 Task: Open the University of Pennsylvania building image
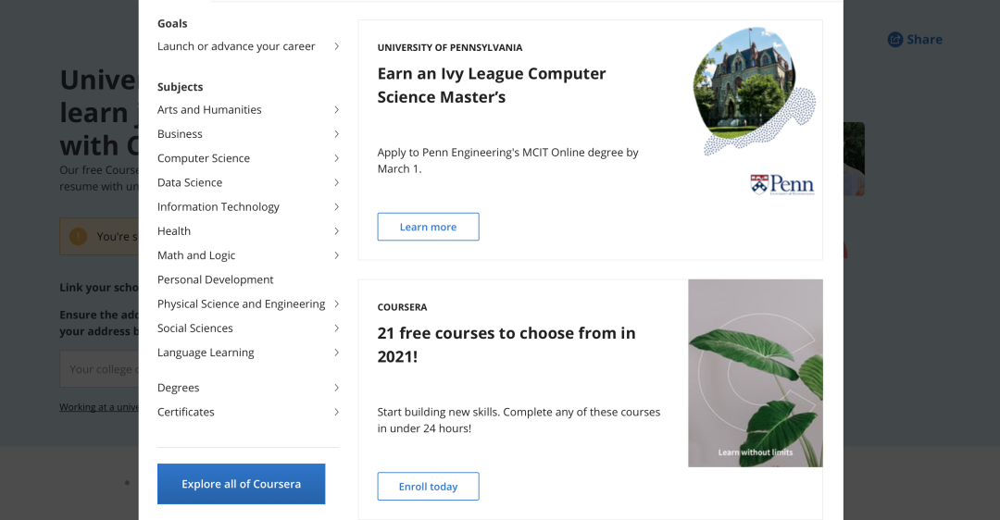point(753,91)
